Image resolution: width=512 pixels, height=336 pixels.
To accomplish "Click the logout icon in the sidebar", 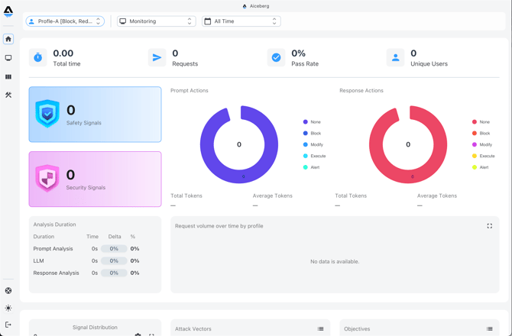I will pyautogui.click(x=8, y=325).
